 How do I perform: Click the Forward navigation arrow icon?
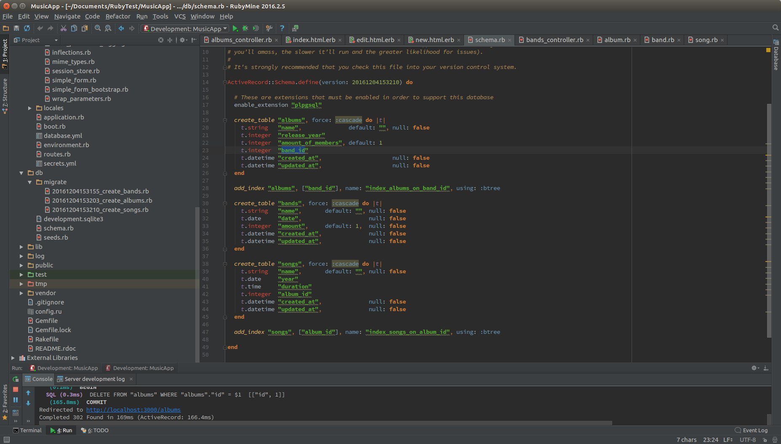132,28
